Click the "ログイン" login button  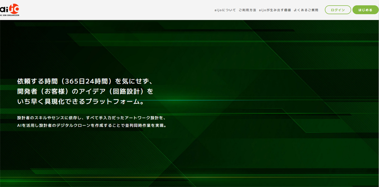[338, 10]
